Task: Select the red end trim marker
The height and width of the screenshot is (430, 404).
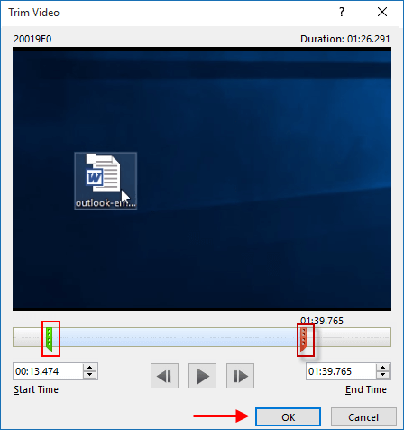Action: pyautogui.click(x=304, y=340)
